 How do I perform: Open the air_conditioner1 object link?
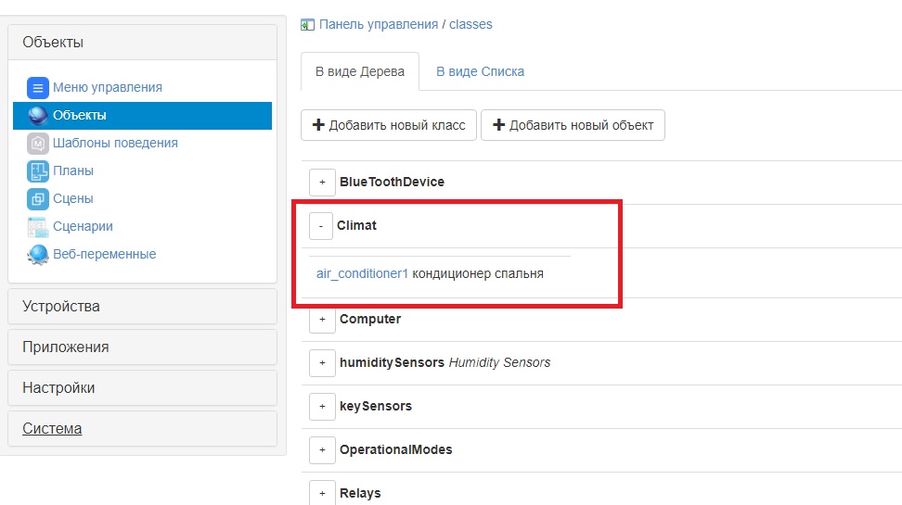pos(362,274)
